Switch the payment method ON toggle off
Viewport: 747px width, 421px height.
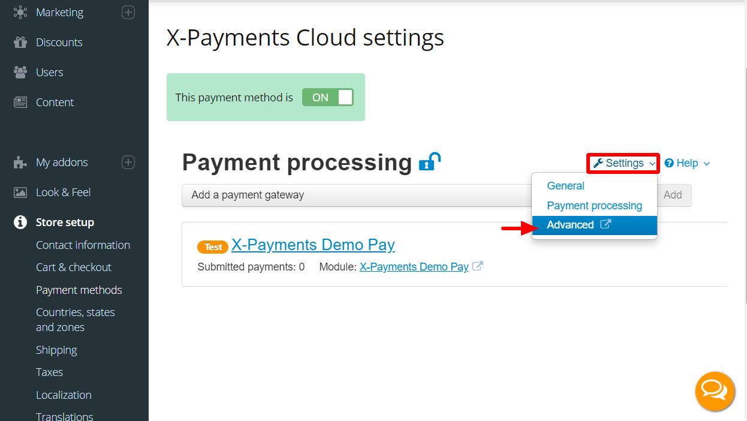[327, 97]
